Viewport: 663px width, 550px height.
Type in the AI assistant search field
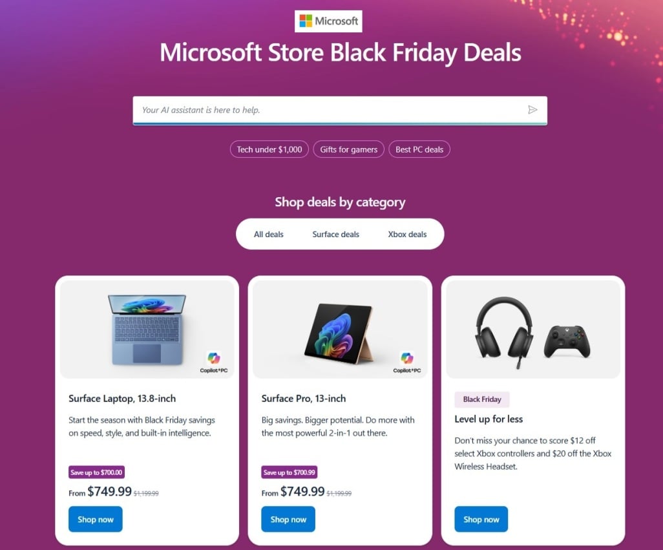coord(330,110)
